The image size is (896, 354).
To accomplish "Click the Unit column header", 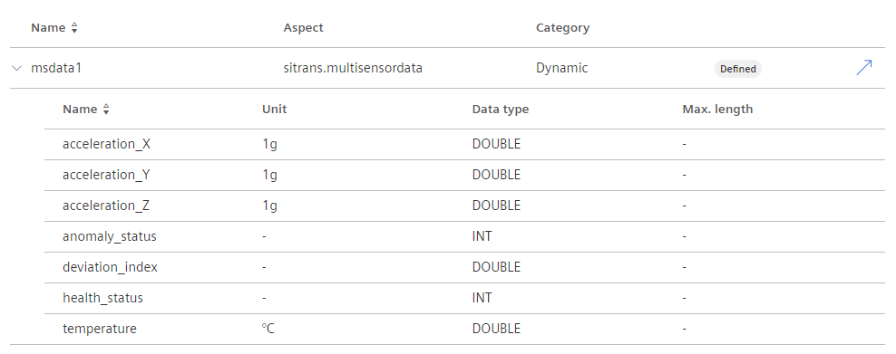I will (x=274, y=110).
